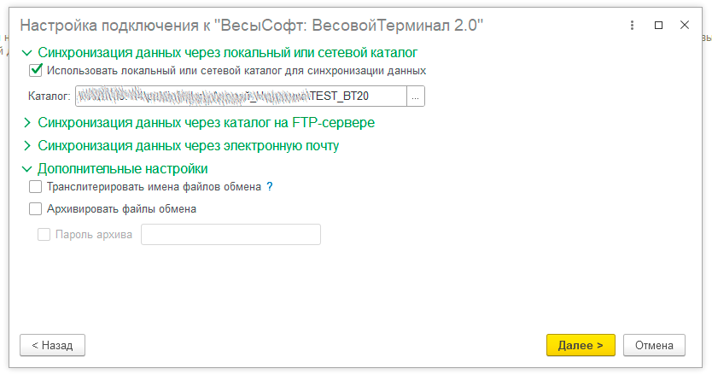Expand the FTP server sync section
This screenshot has height=380, width=712.
click(x=27, y=123)
